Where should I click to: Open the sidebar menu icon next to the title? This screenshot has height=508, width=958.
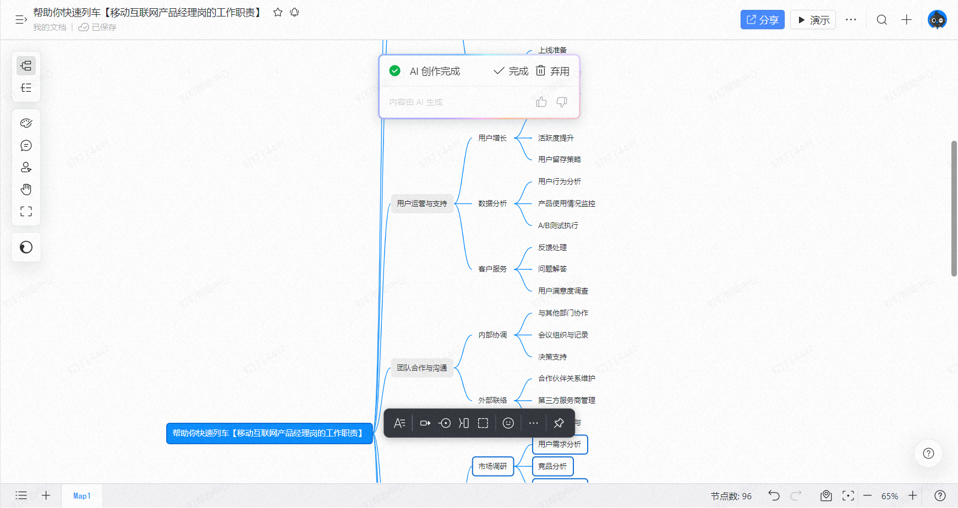[x=21, y=20]
